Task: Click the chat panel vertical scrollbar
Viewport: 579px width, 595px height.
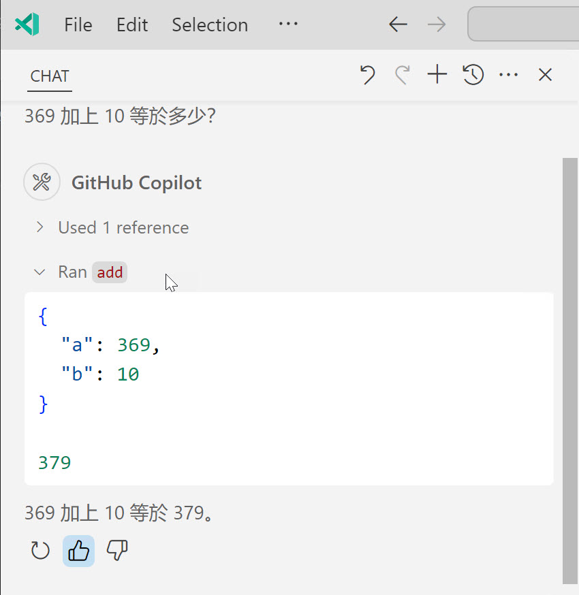Action: [570, 371]
